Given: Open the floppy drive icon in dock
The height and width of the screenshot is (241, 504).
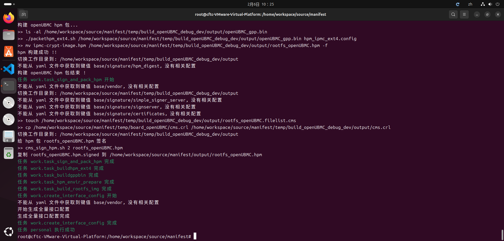Looking at the screenshot, I should pos(9,136).
